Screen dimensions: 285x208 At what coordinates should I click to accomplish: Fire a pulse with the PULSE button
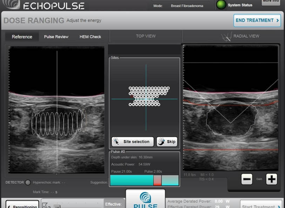(145, 199)
